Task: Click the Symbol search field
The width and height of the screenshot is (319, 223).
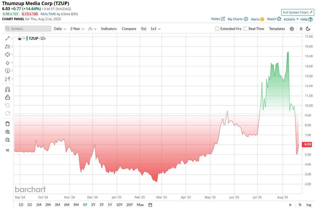Action: pos(28,29)
